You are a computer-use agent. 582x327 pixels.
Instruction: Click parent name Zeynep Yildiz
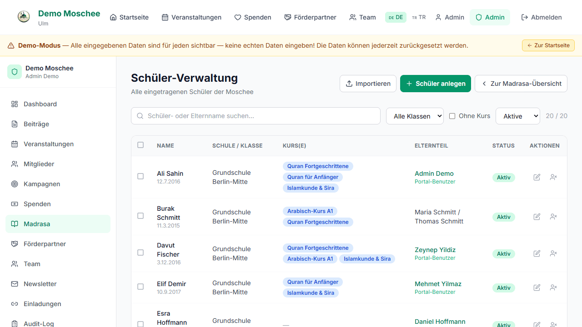click(x=435, y=250)
